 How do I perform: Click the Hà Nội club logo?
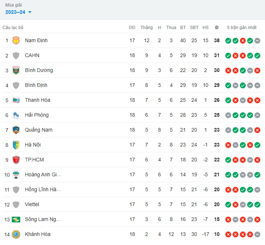click(x=16, y=145)
